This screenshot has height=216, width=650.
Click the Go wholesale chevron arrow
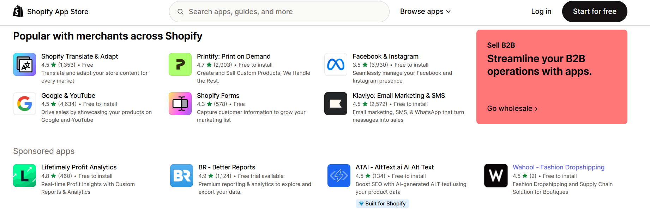pyautogui.click(x=536, y=109)
